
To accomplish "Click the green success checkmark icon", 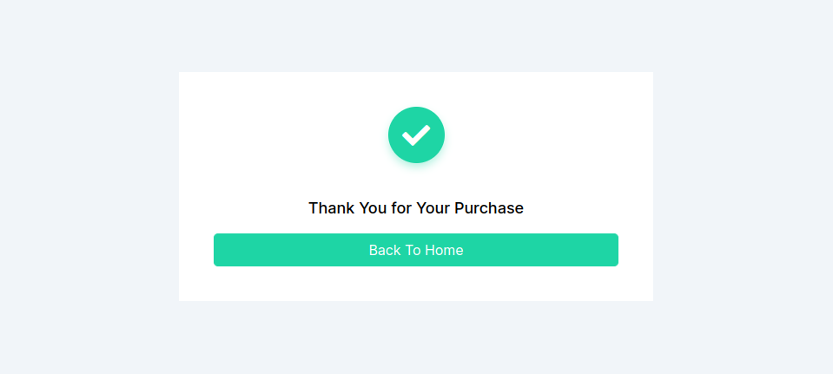I will 416,135.
